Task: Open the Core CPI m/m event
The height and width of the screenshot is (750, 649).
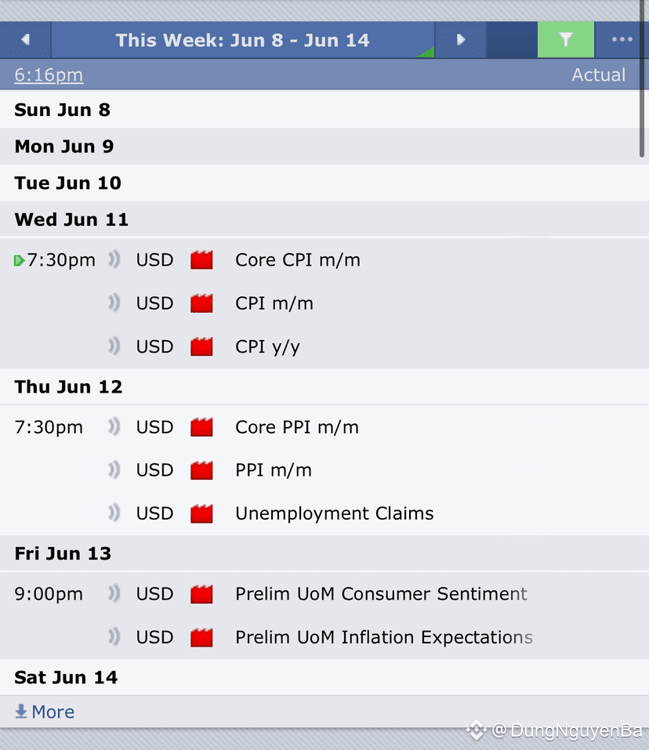Action: tap(298, 260)
